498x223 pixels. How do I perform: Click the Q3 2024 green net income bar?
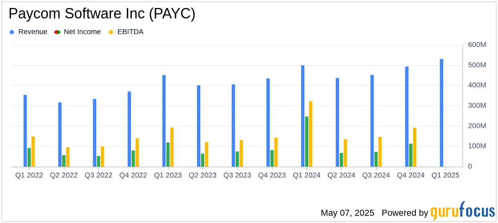click(376, 159)
